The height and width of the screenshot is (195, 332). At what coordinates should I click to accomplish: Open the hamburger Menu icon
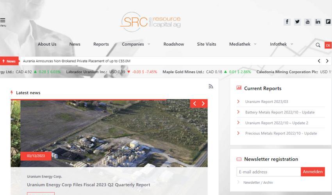click(x=3, y=20)
